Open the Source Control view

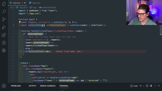(x=4, y=19)
